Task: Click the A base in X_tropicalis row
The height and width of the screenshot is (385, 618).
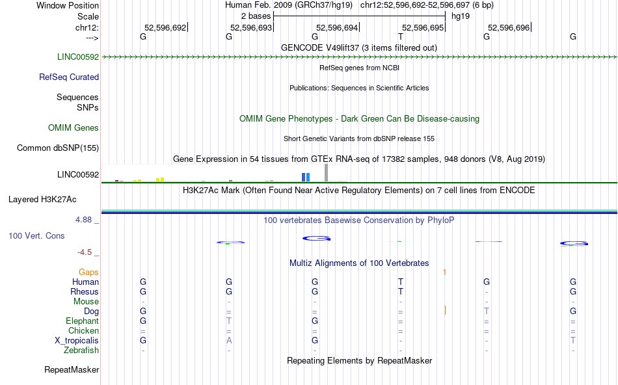Action: pos(229,341)
